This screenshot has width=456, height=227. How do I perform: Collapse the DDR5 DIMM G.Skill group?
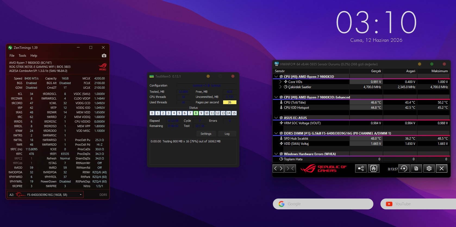click(x=276, y=133)
